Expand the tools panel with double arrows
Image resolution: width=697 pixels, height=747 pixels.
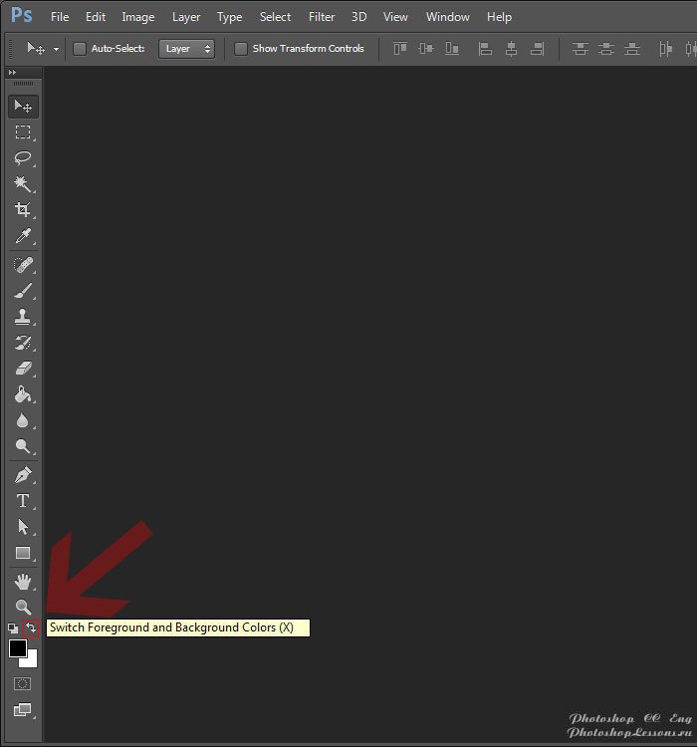click(12, 73)
